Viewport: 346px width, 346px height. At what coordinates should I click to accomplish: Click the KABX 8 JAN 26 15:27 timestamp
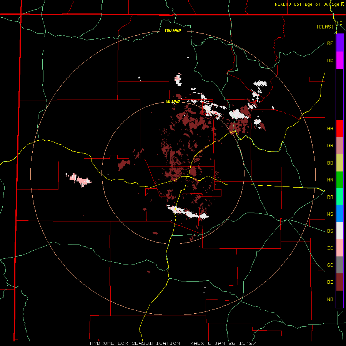click(223, 343)
